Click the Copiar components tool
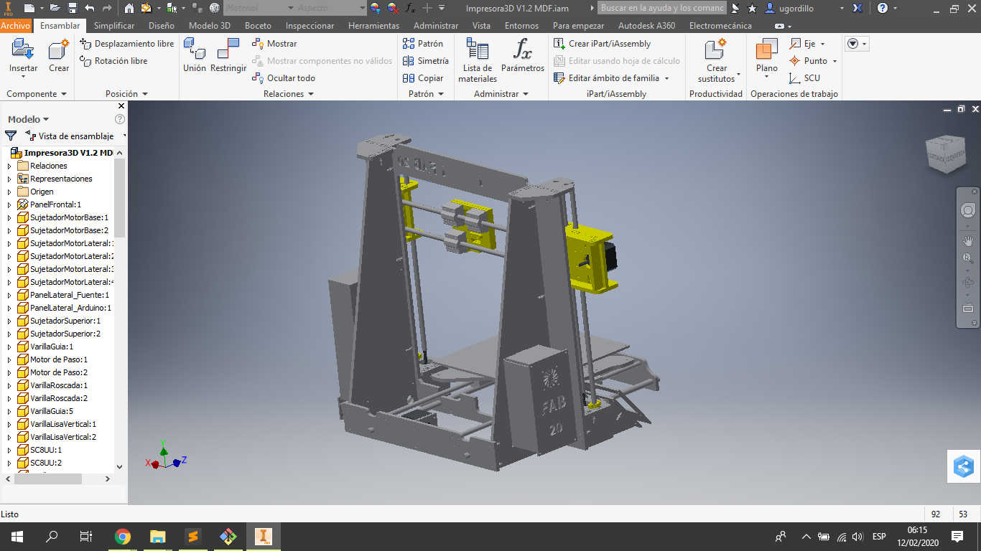This screenshot has width=981, height=551. click(x=423, y=78)
